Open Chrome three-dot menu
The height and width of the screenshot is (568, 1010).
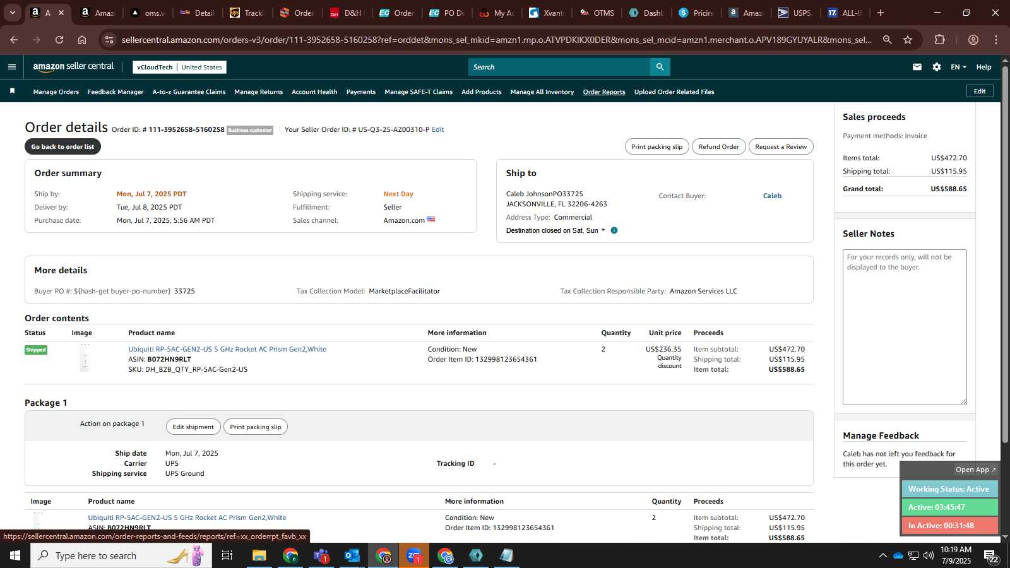[x=996, y=40]
